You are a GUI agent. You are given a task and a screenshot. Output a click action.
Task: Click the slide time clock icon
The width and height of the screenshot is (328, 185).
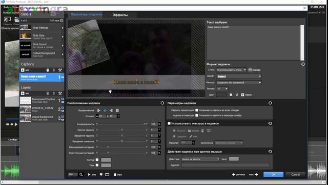(61, 21)
